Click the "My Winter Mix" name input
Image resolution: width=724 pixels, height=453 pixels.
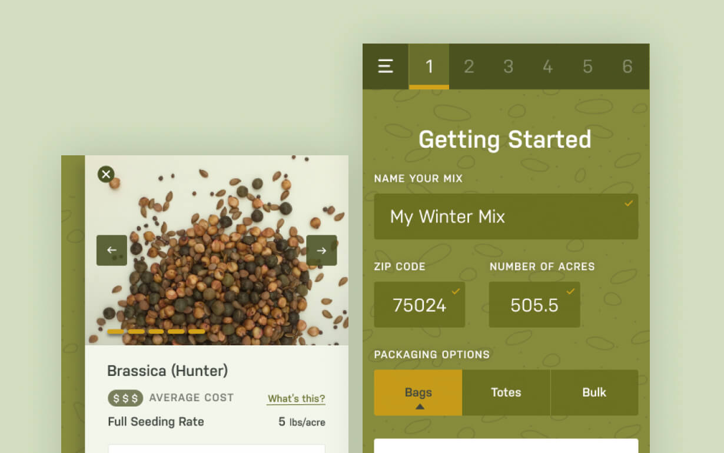(x=506, y=216)
